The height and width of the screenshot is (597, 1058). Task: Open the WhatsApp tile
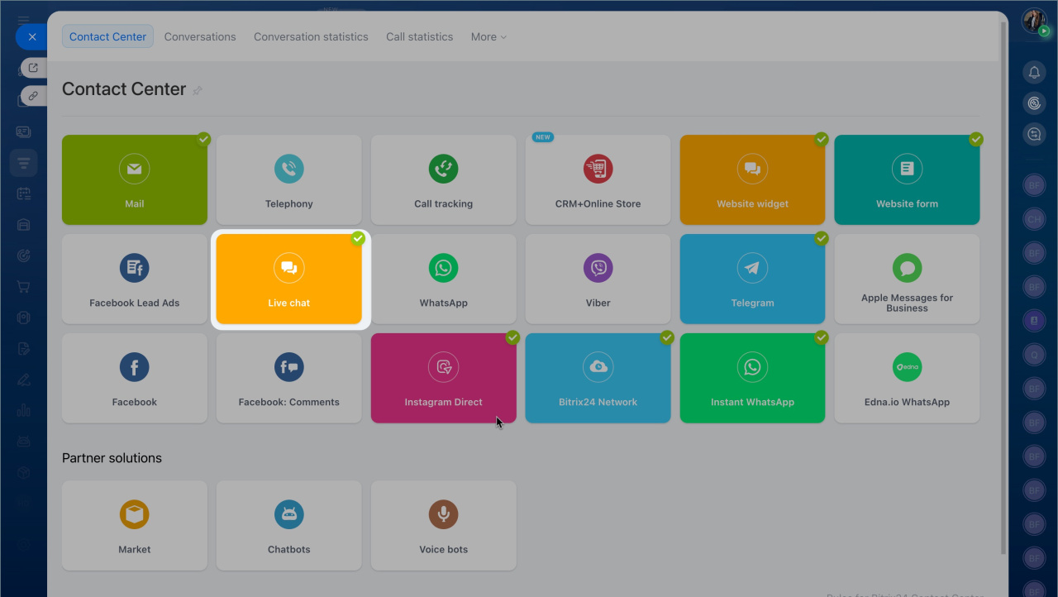coord(444,279)
